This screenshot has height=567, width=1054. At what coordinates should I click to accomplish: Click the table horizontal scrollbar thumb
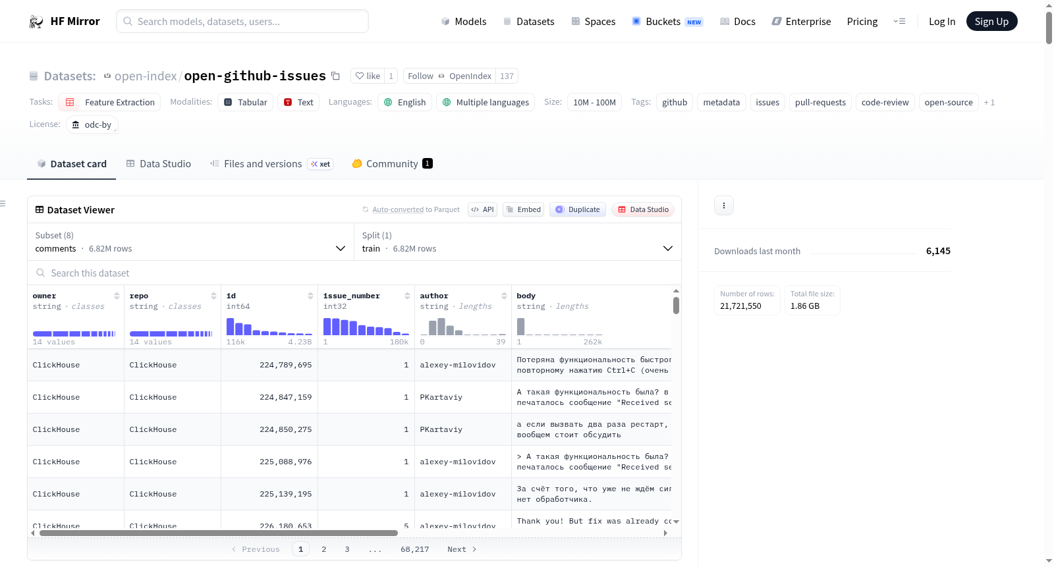pos(219,533)
